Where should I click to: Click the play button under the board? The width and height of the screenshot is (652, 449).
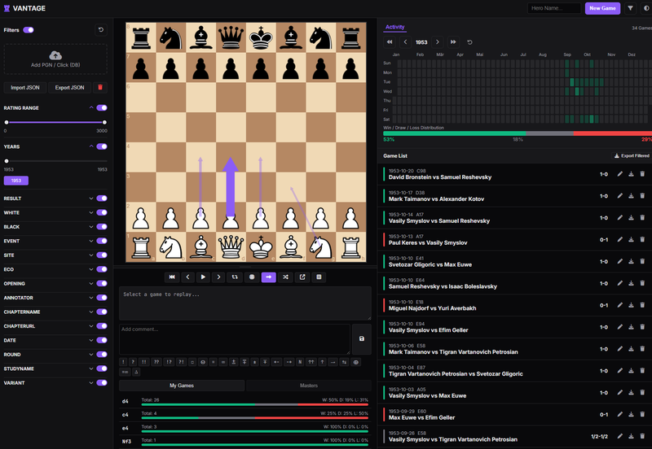pyautogui.click(x=203, y=277)
